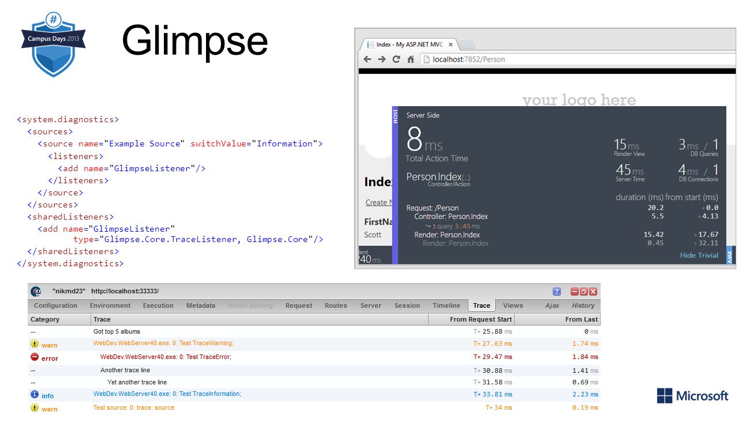Select the Trace tab
Image resolution: width=753 pixels, height=423 pixels.
tap(482, 305)
